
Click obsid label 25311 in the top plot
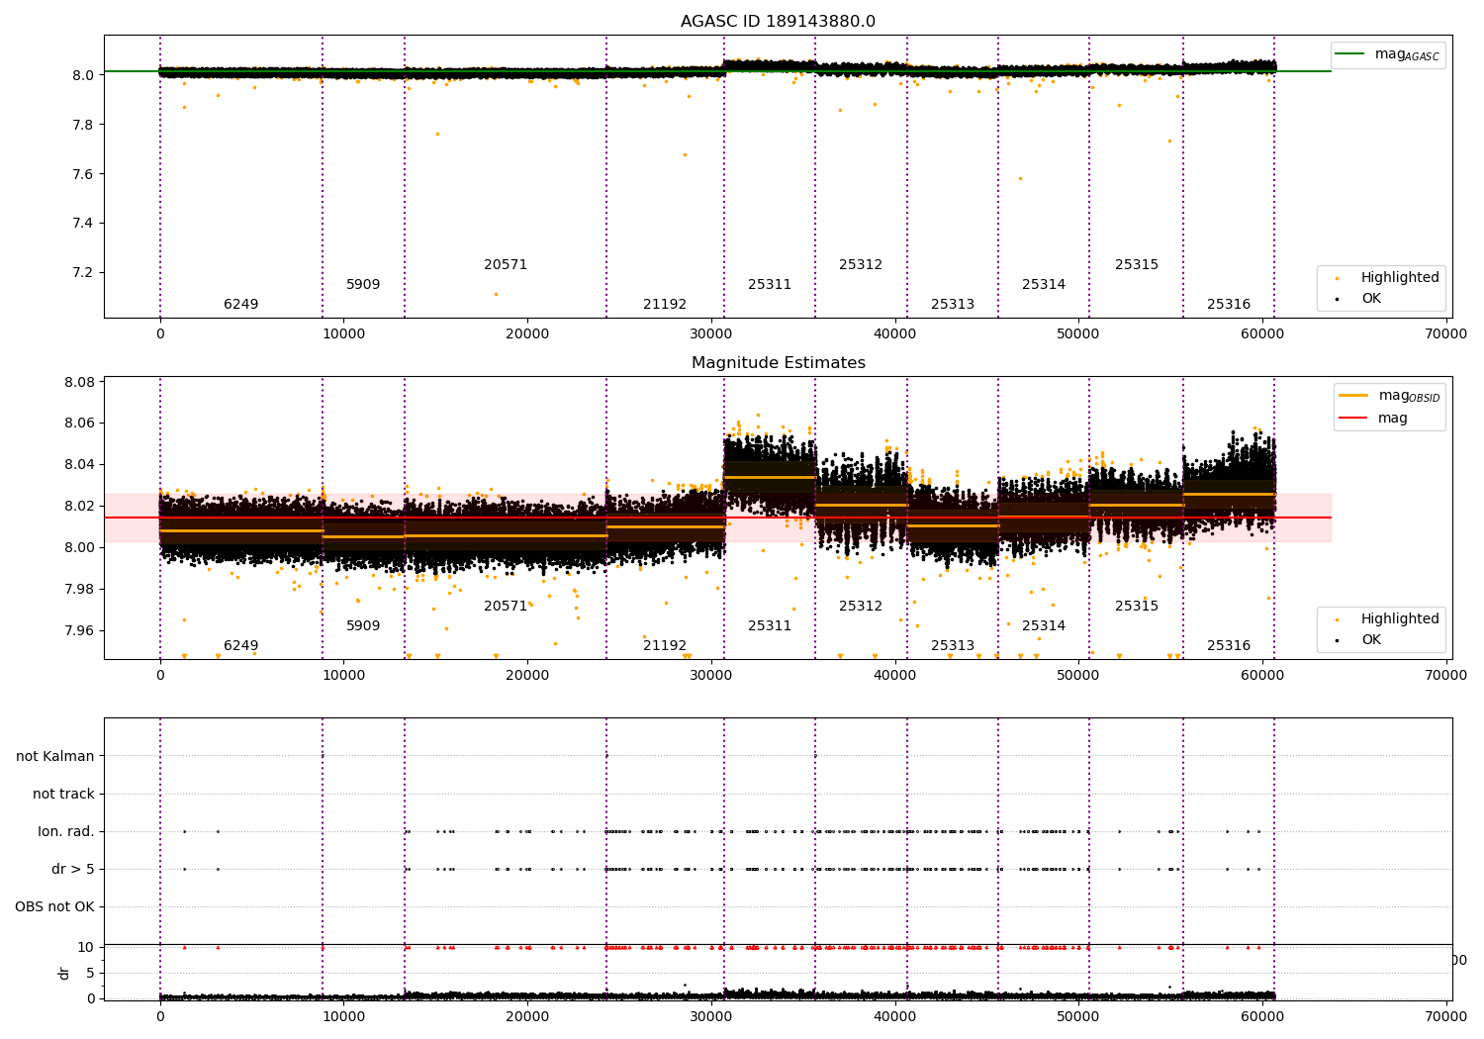click(x=770, y=285)
